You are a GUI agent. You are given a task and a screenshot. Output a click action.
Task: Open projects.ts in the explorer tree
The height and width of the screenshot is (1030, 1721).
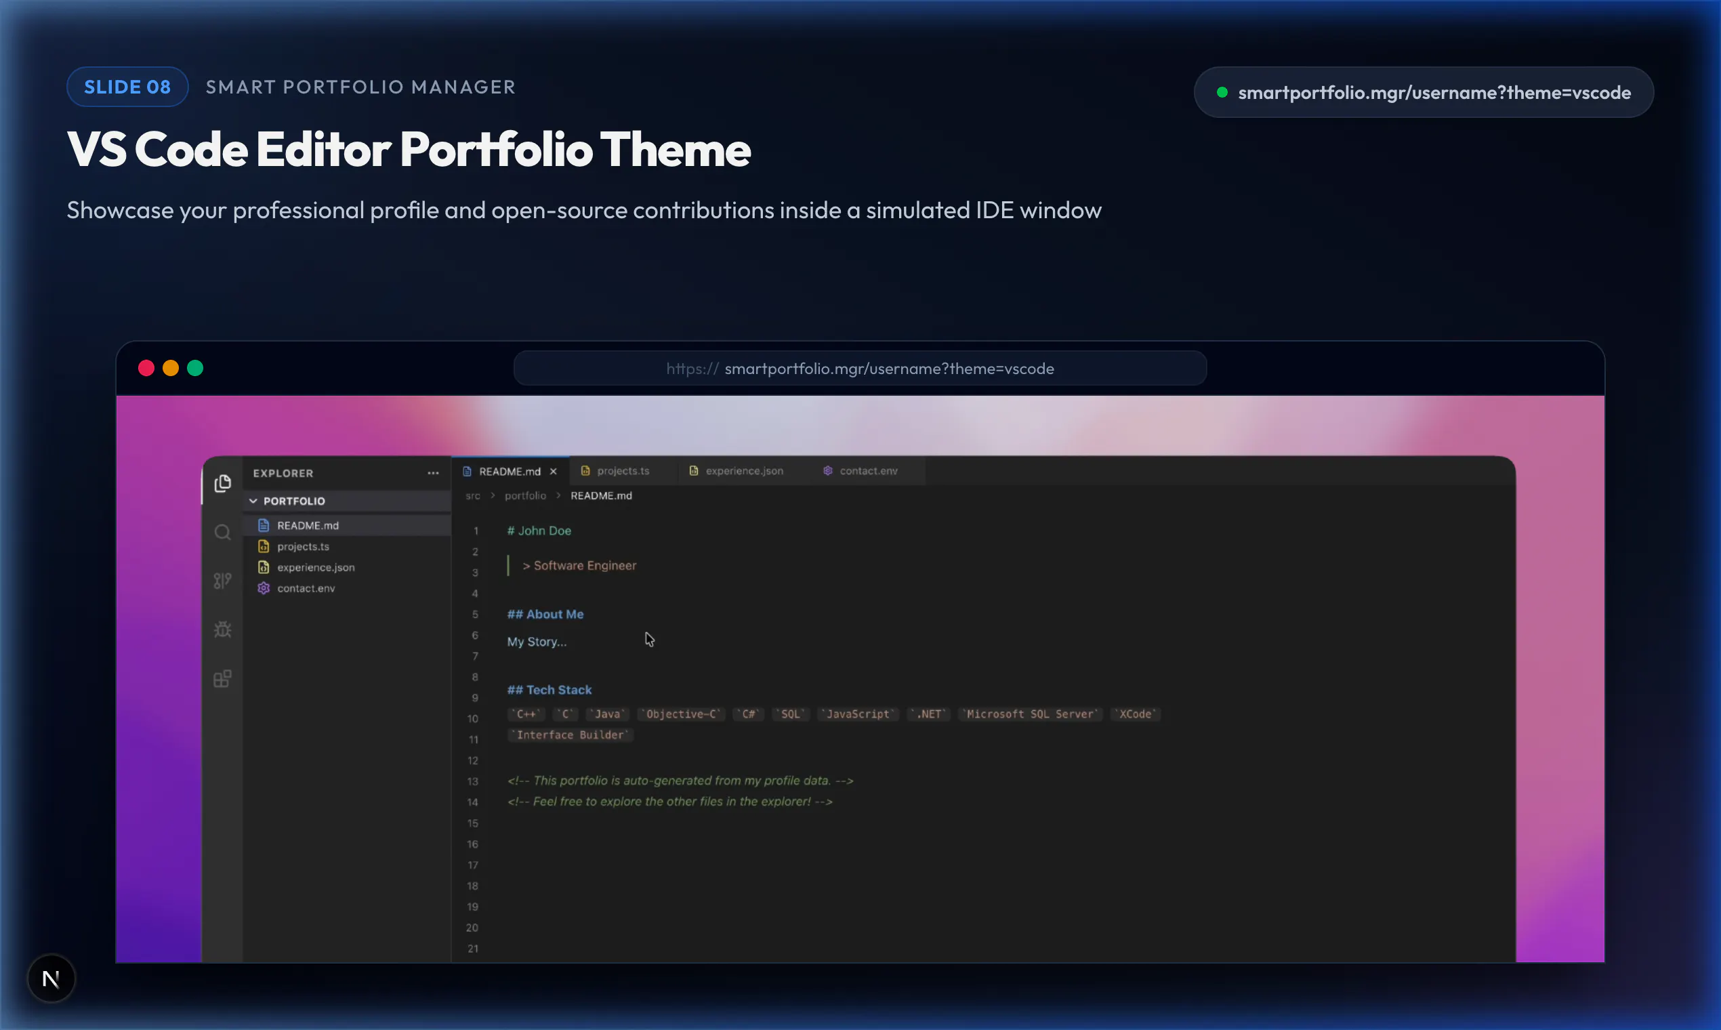[347, 546]
